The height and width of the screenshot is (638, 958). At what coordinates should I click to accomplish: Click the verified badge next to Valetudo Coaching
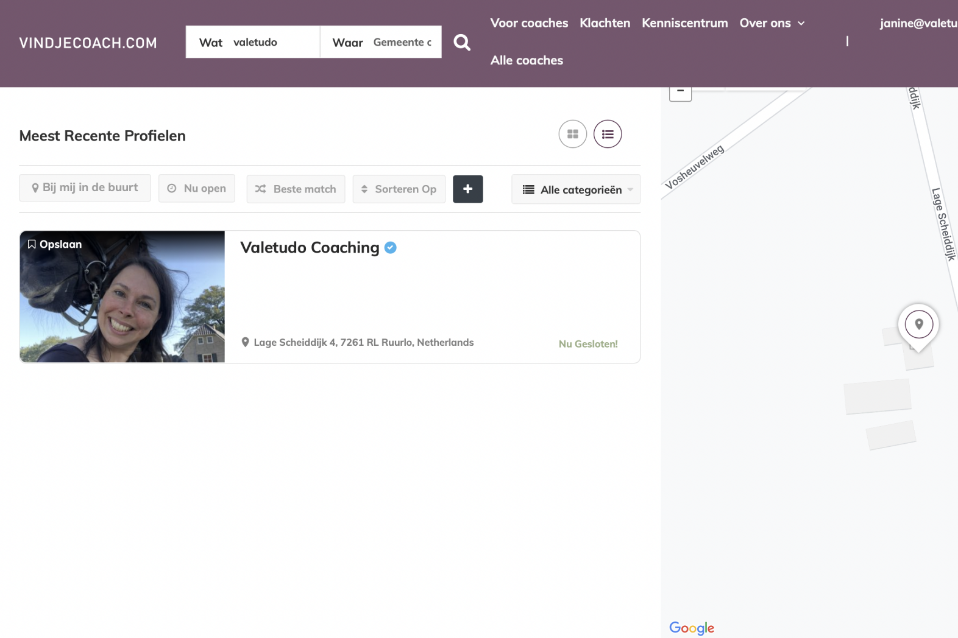[391, 247]
